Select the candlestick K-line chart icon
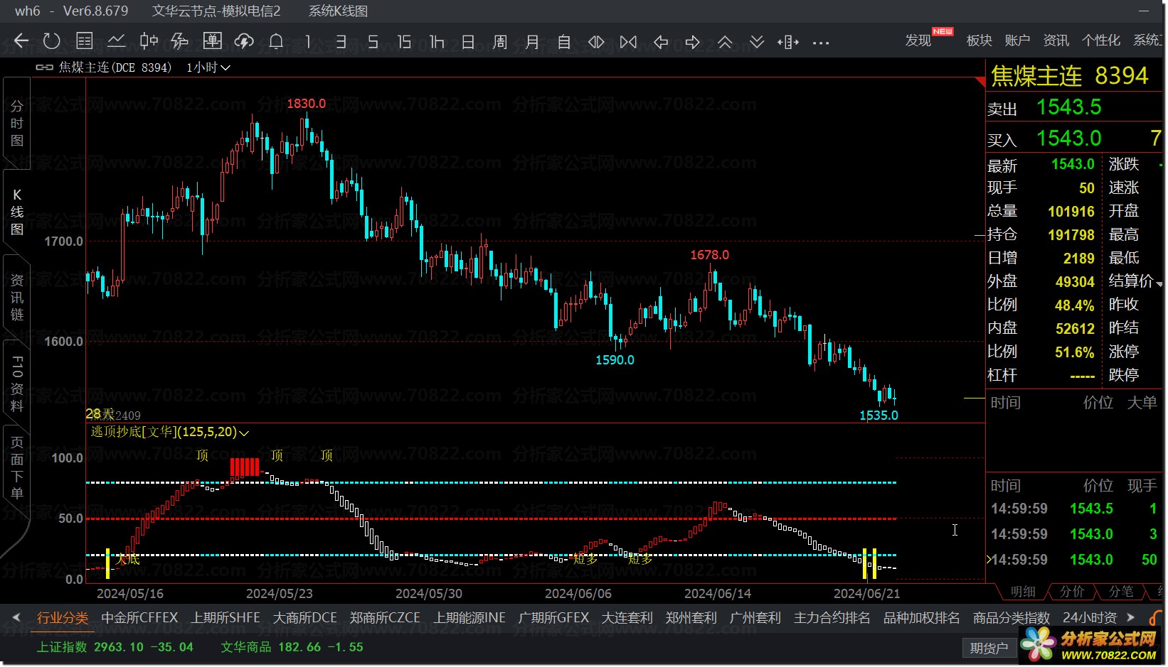This screenshot has width=1168, height=667. 149,41
